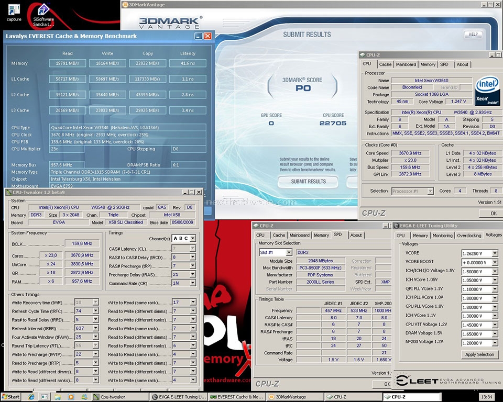This screenshot has height=402, width=503.
Task: Open the Mainboard tab in the CPU-Z processor window
Action: (406, 64)
